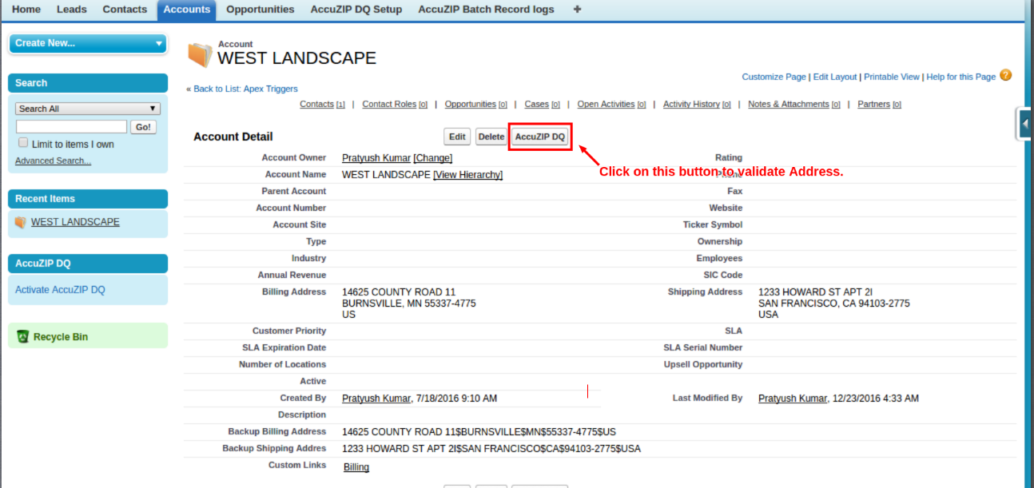Switch to the Opportunities tab

pos(260,10)
